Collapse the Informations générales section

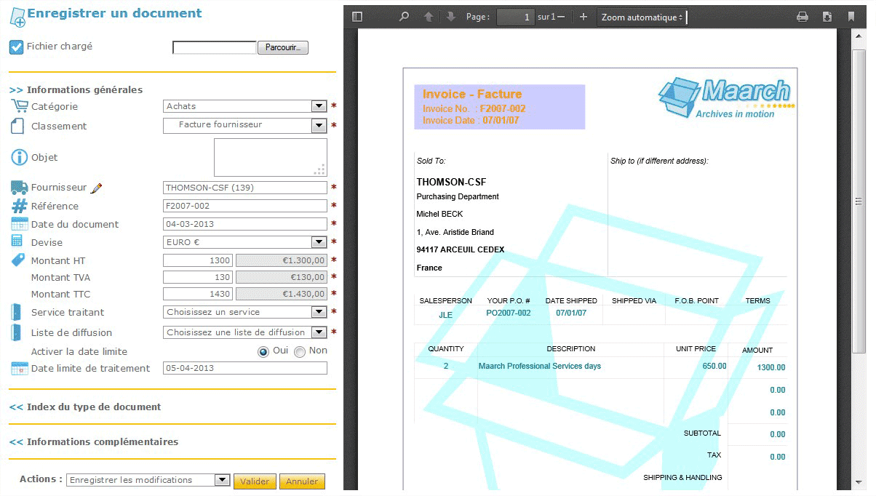point(76,90)
